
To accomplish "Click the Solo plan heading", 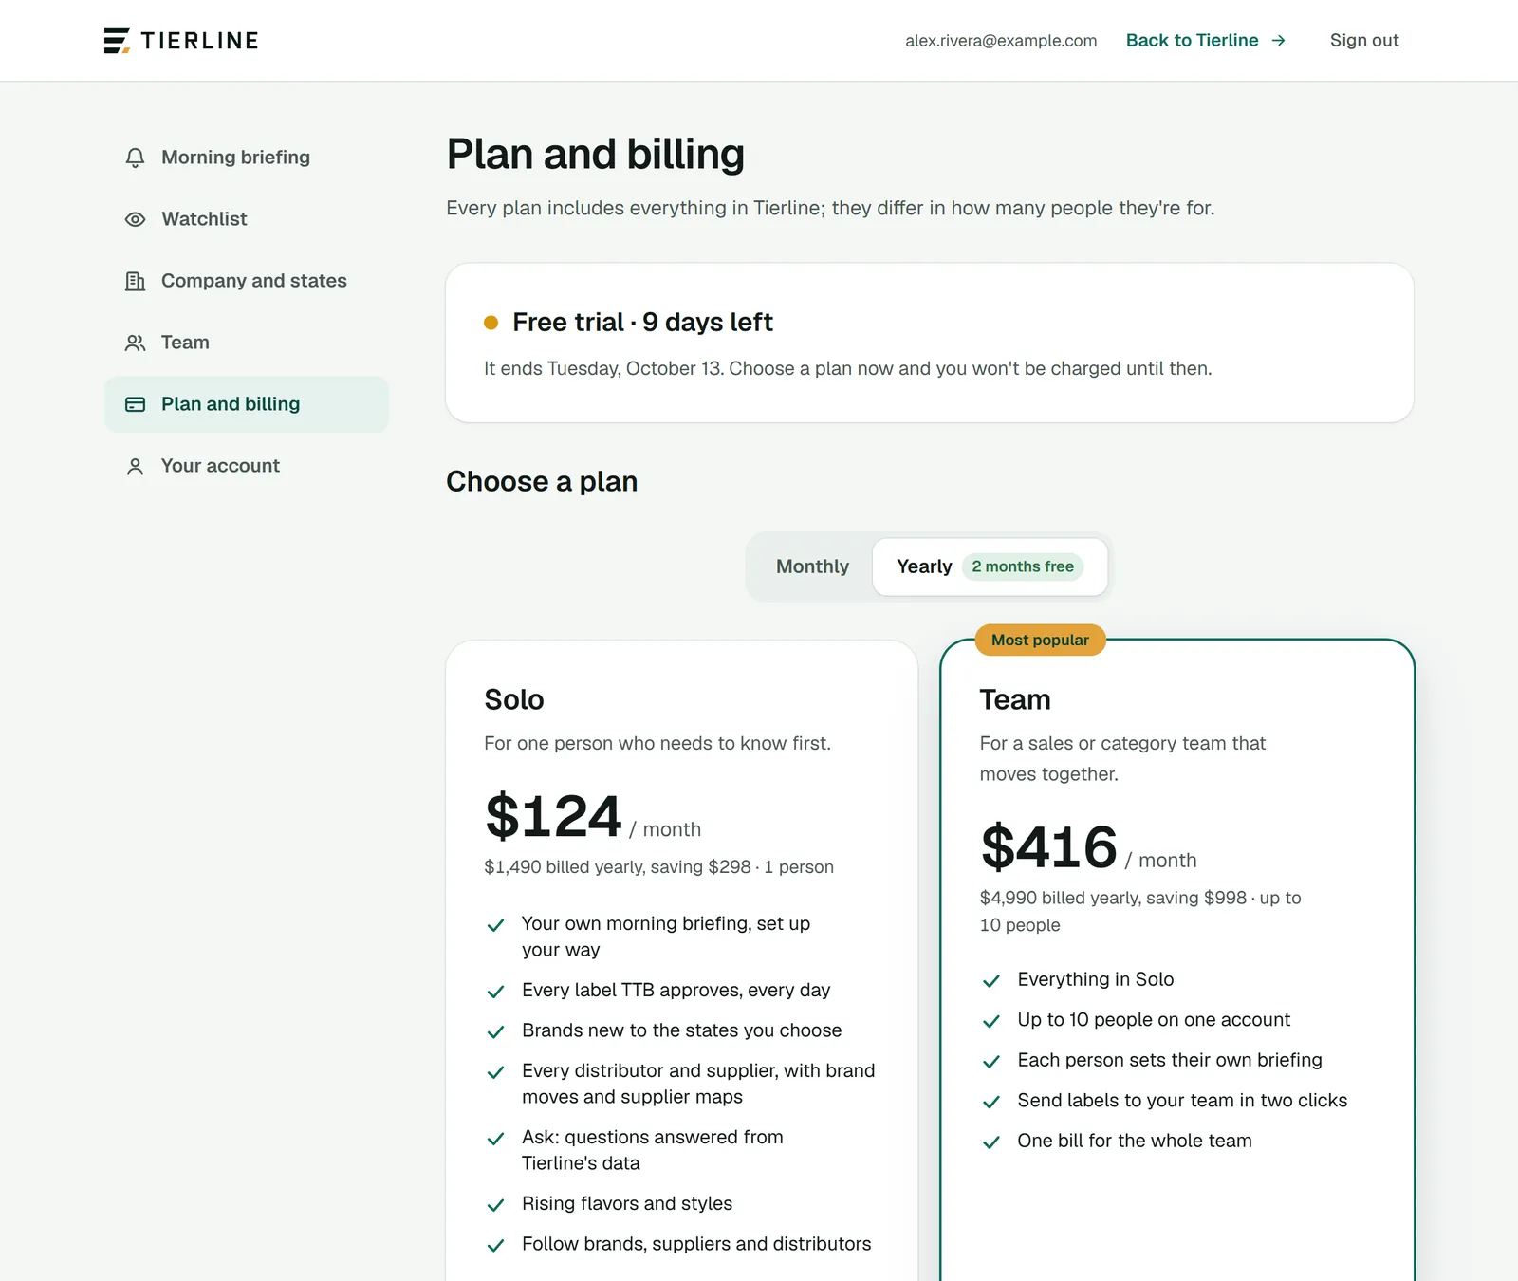I will pos(514,700).
